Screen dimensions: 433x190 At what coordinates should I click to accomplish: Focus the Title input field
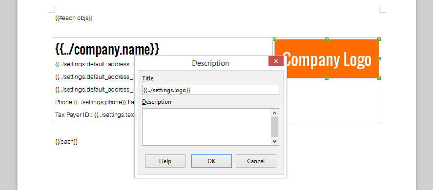[210, 90]
